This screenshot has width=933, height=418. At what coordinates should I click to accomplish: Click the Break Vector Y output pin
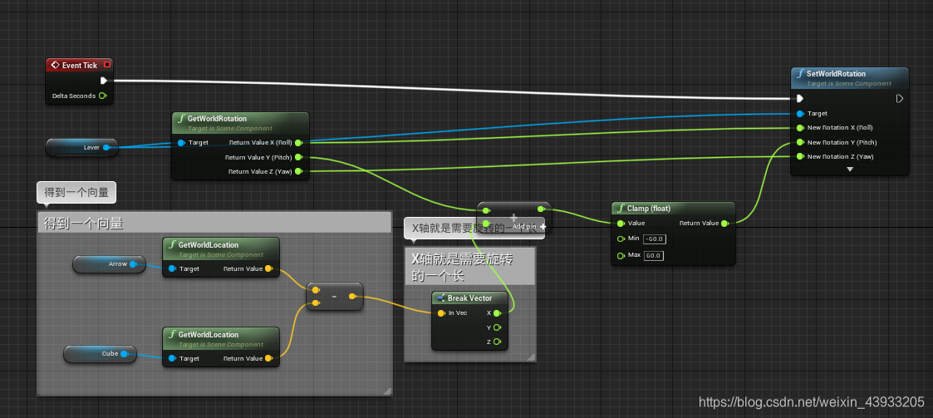[497, 327]
